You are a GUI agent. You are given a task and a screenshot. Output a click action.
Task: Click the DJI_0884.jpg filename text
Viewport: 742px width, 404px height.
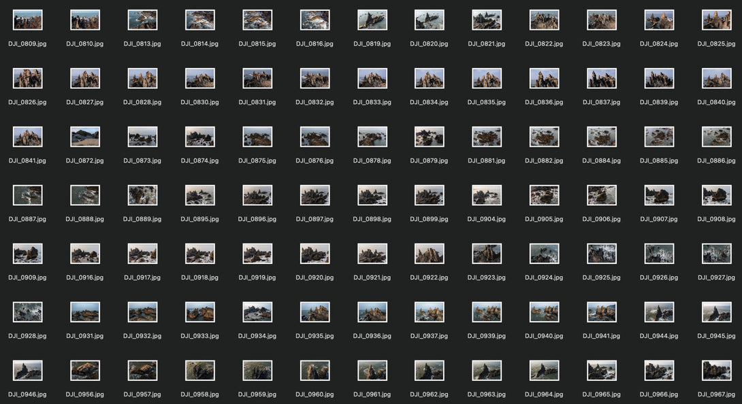coord(602,161)
